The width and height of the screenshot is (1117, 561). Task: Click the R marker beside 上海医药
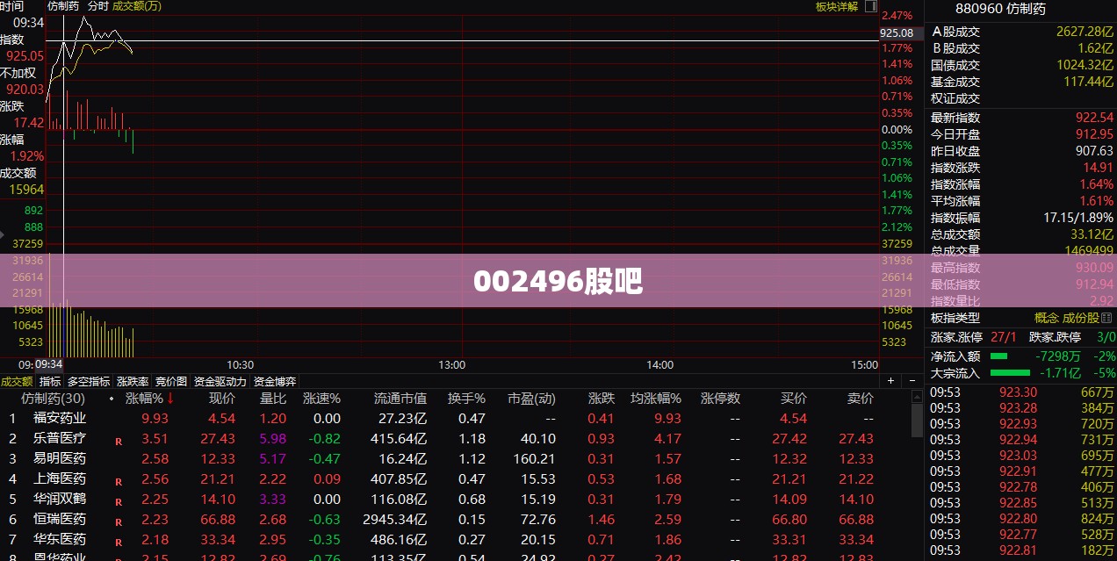[x=119, y=482]
